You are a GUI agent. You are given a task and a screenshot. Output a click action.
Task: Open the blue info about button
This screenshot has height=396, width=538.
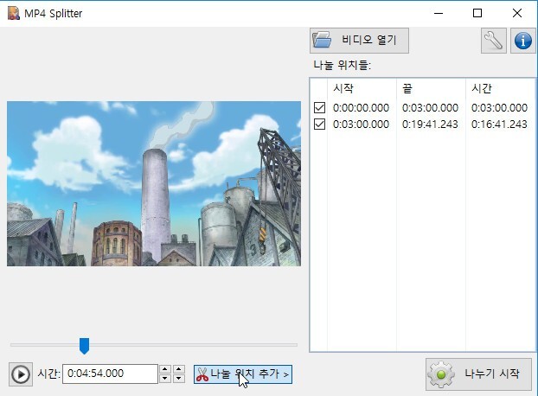pyautogui.click(x=523, y=41)
